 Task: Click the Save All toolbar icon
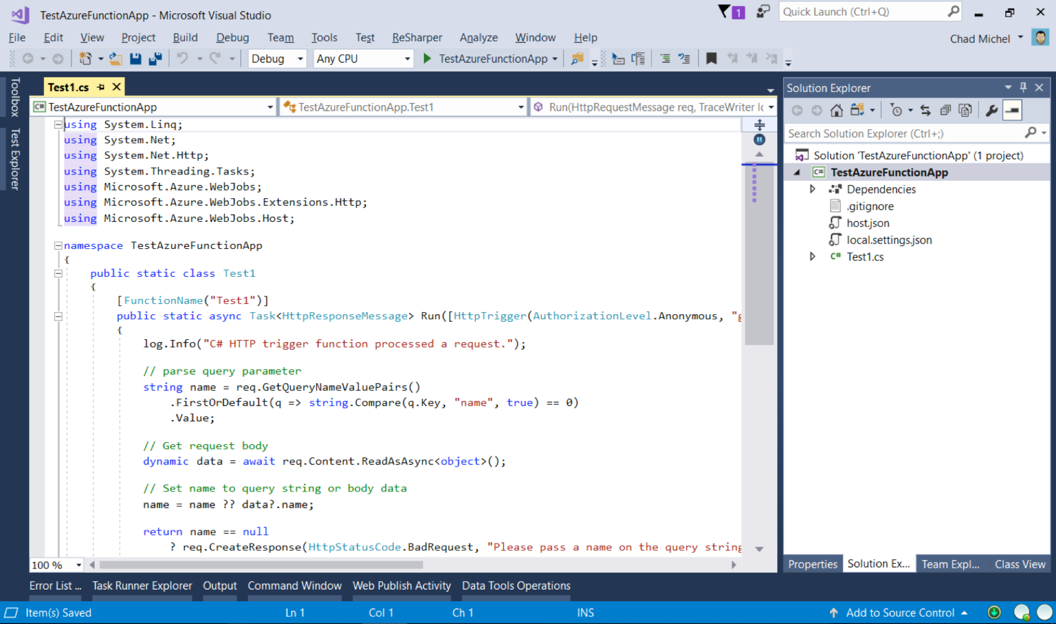tap(155, 59)
